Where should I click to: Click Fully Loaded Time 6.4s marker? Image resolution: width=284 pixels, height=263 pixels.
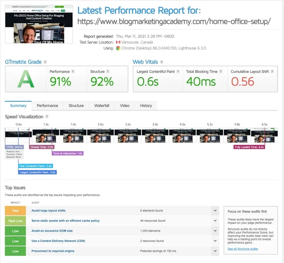pyautogui.click(x=249, y=147)
